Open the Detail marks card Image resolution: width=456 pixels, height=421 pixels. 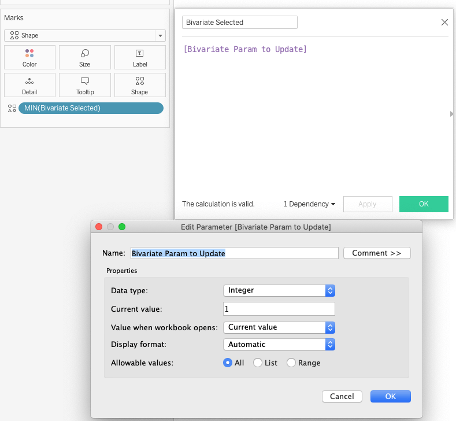pos(29,85)
